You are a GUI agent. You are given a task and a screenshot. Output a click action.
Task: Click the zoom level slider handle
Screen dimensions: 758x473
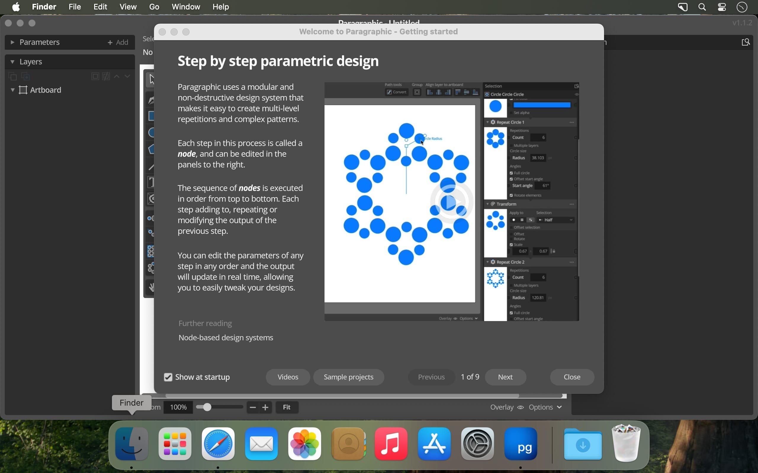(207, 407)
